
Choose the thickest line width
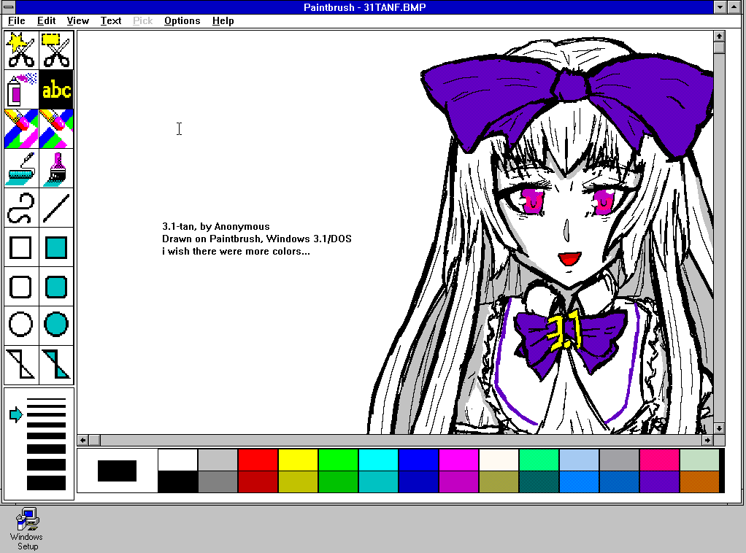[x=46, y=483]
